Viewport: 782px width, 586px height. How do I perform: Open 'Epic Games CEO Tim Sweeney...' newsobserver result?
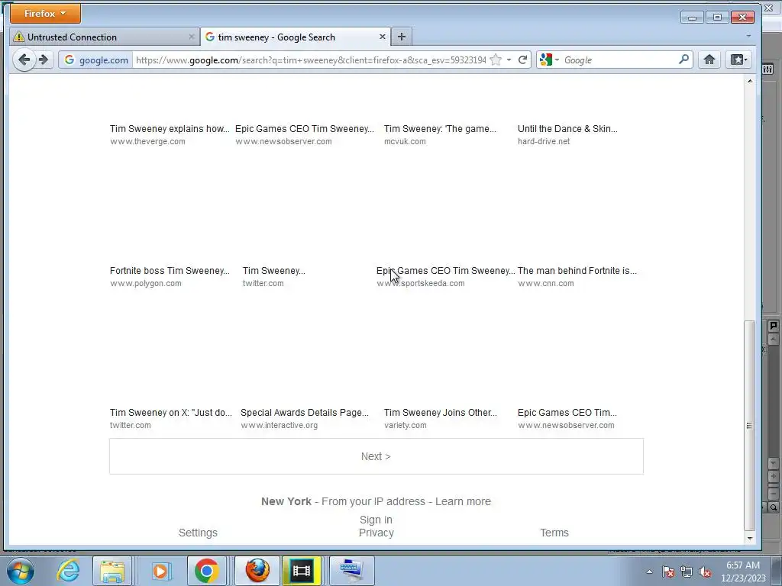(x=304, y=128)
